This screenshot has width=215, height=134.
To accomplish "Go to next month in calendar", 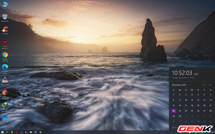I will click(211, 85).
